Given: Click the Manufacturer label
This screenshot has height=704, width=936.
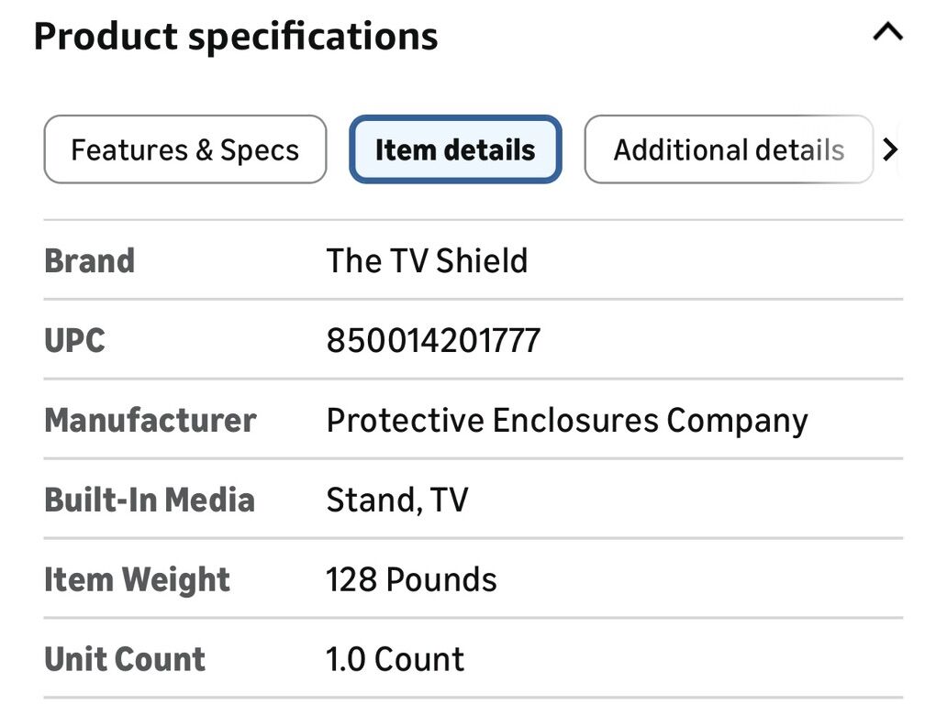Looking at the screenshot, I should (x=150, y=421).
